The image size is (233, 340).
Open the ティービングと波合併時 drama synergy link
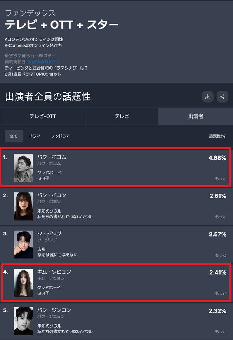[x=46, y=68]
